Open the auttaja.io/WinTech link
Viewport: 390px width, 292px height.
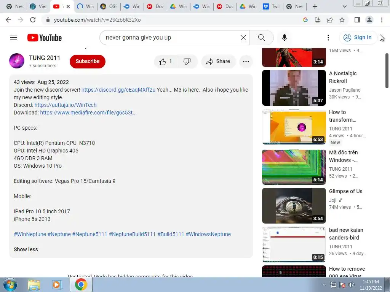66,105
